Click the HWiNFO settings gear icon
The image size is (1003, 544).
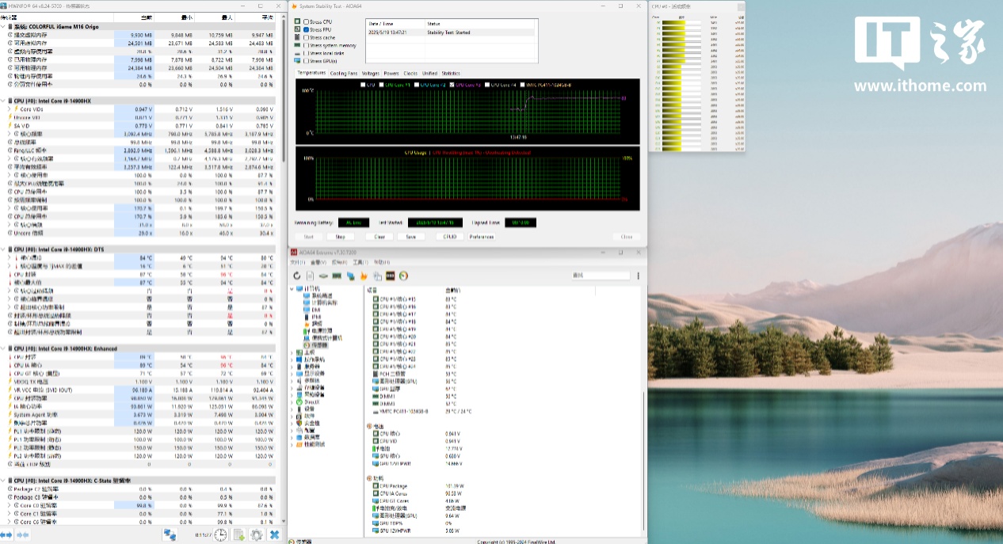257,535
